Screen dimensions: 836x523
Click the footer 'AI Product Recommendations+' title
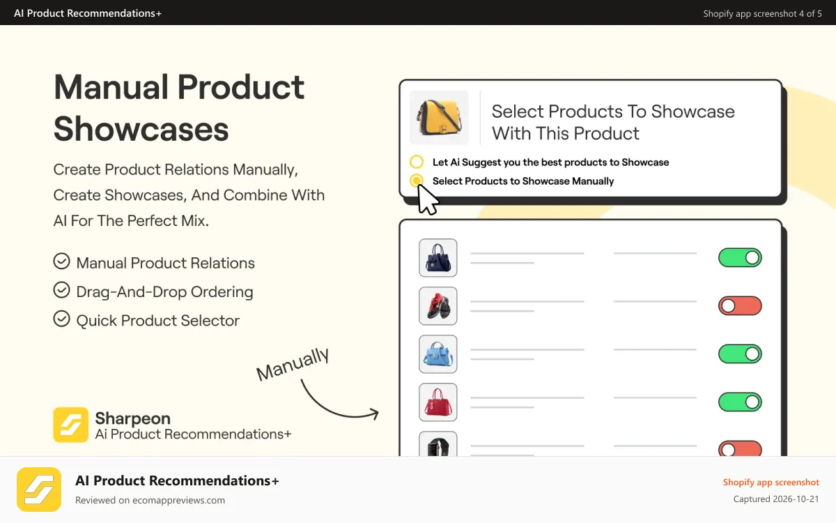[x=177, y=480]
